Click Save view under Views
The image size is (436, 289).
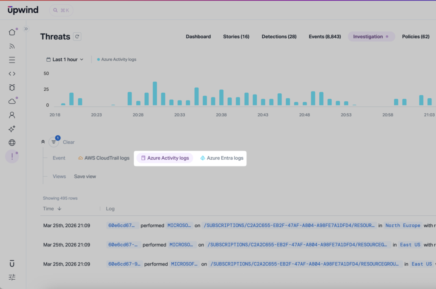coord(84,176)
